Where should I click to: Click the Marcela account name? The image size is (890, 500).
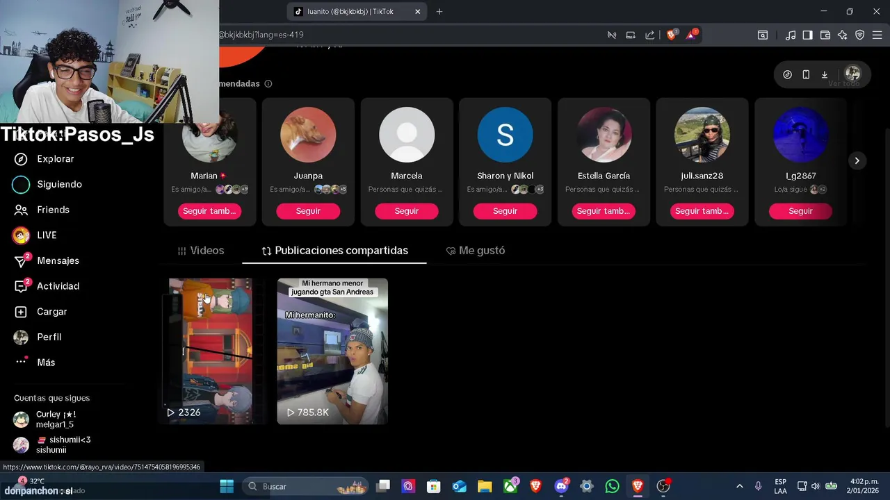coord(407,176)
